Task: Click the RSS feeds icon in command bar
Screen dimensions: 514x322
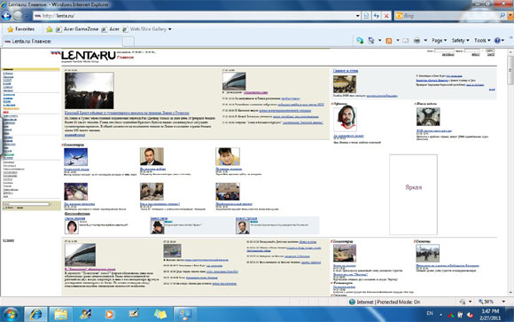Action: (389, 41)
